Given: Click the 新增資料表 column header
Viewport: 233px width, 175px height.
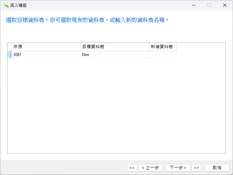Looking at the screenshot, I should pyautogui.click(x=163, y=47).
